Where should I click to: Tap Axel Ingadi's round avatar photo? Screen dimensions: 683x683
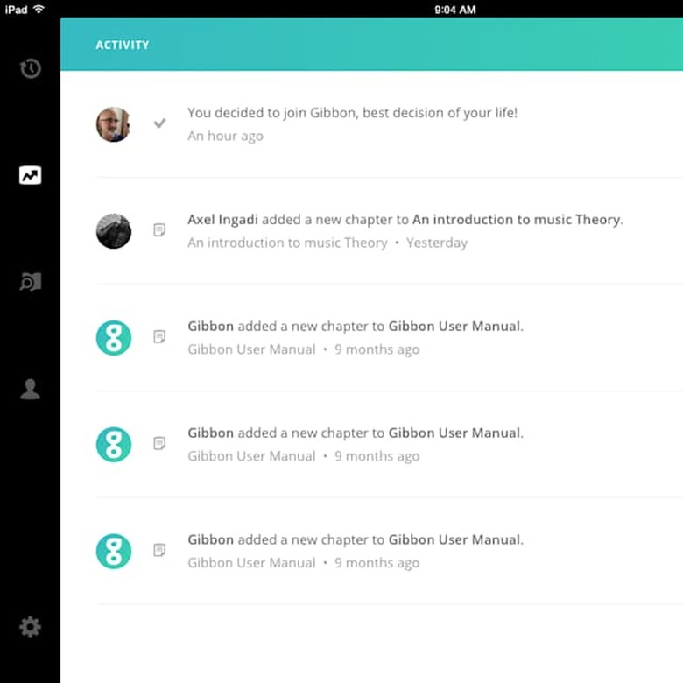click(113, 231)
